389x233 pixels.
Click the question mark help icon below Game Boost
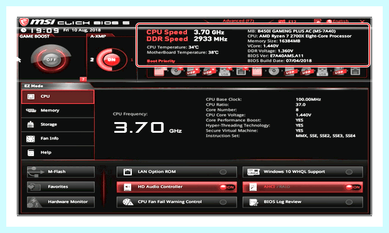(x=83, y=80)
